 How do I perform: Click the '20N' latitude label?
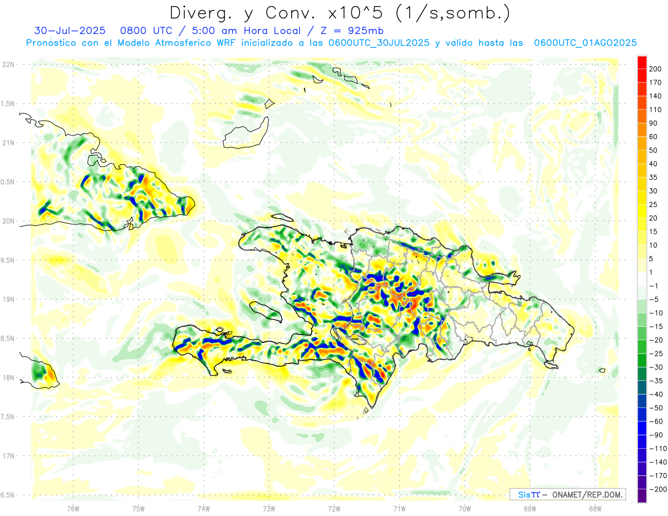[8, 221]
